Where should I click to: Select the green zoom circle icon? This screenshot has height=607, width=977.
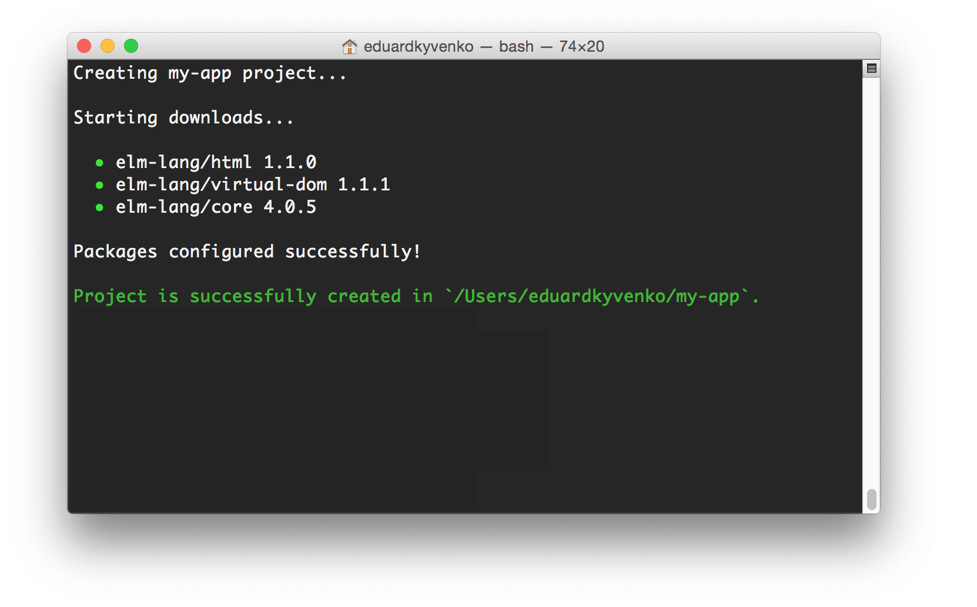[x=132, y=45]
